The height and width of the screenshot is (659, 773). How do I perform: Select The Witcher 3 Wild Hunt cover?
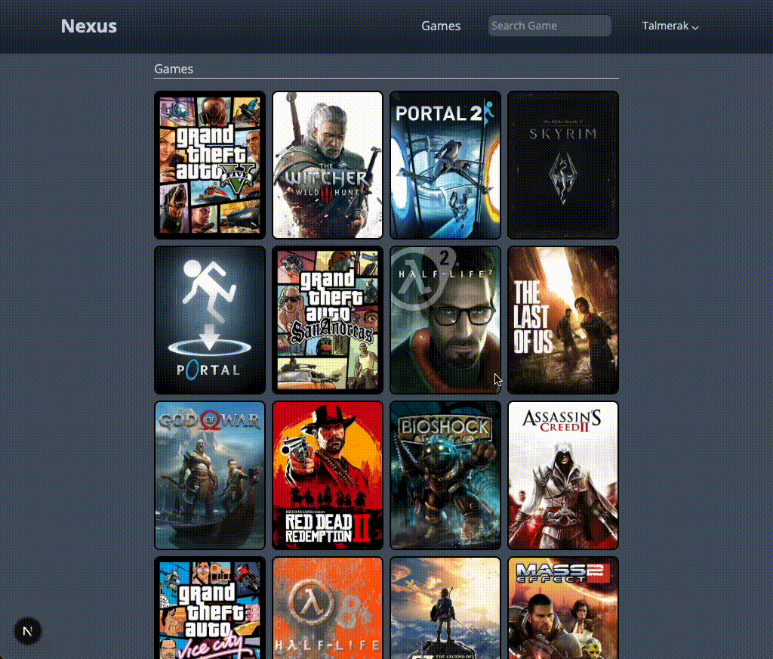[328, 165]
